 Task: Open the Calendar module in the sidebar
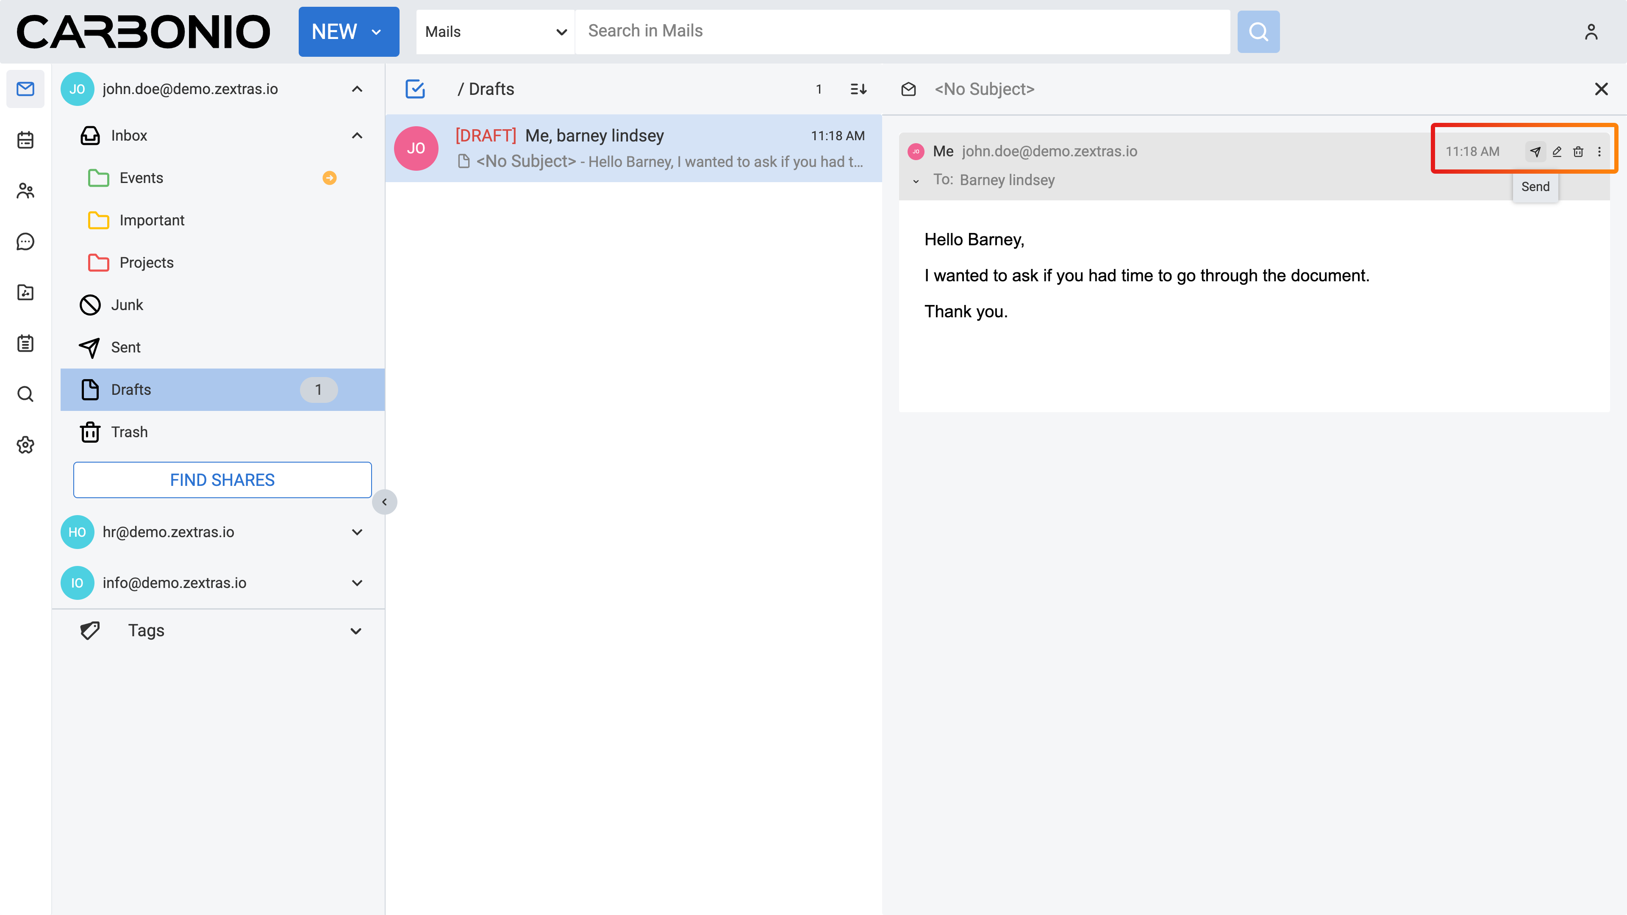(25, 139)
